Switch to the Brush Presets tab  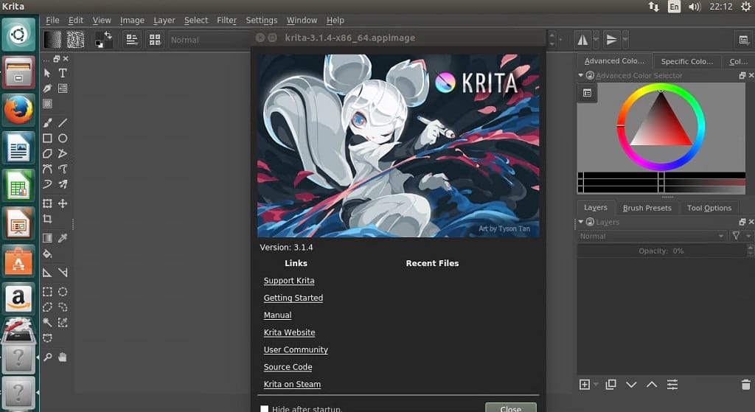pyautogui.click(x=647, y=208)
